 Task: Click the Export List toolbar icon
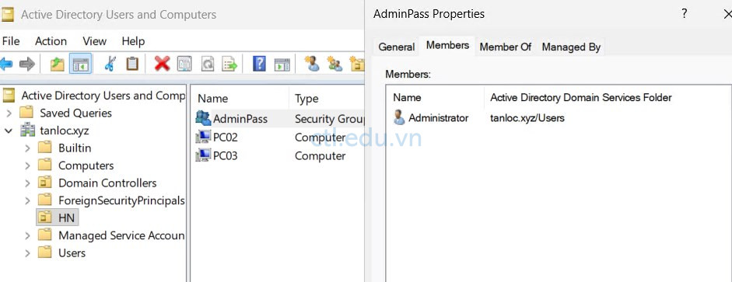point(229,64)
